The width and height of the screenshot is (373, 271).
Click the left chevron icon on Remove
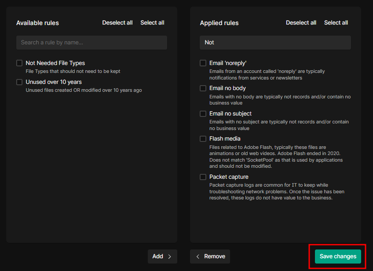tap(198, 257)
